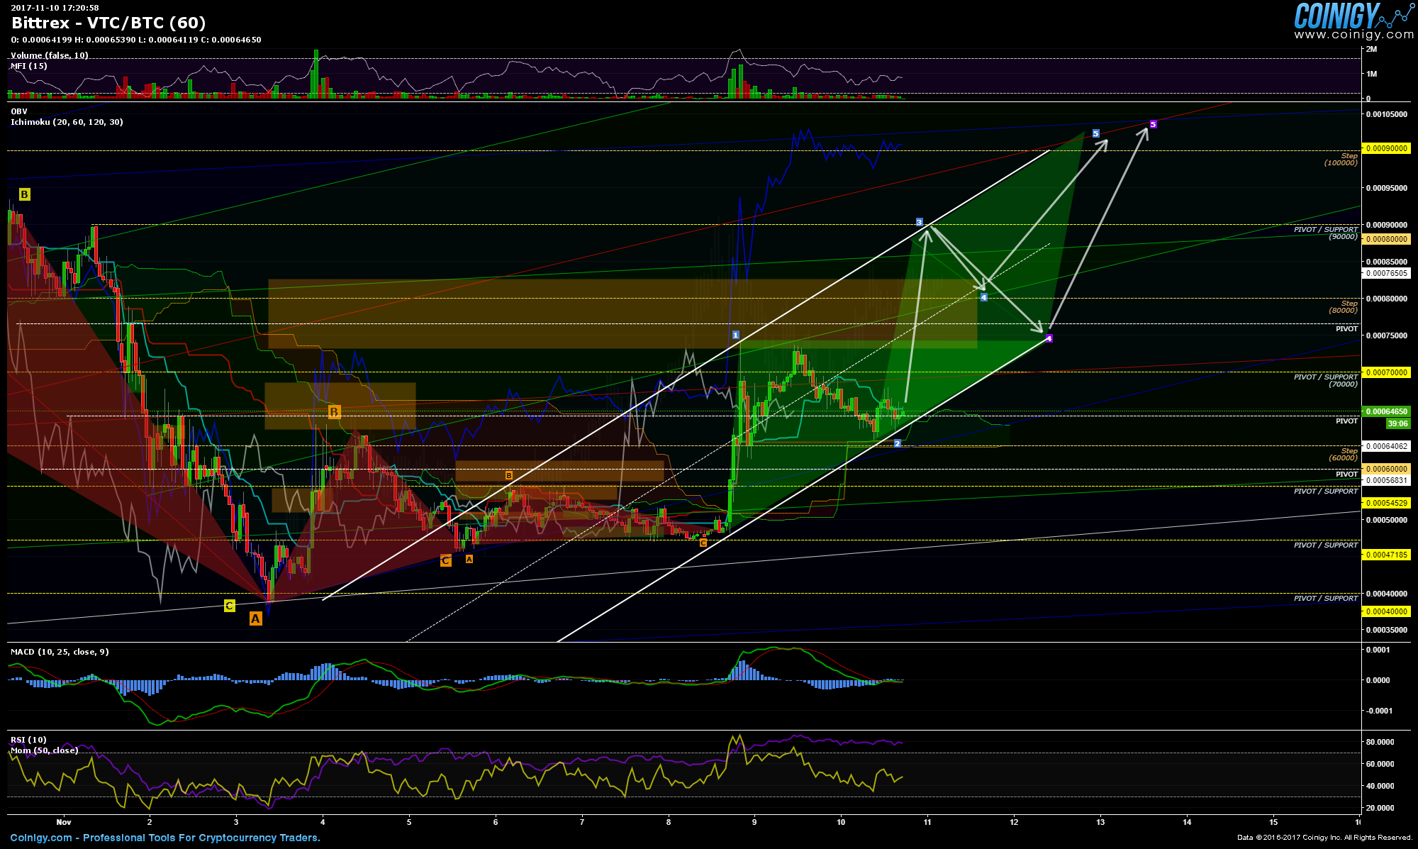Click the Ichimoku (20, 60, 120, 30) label

pos(67,122)
